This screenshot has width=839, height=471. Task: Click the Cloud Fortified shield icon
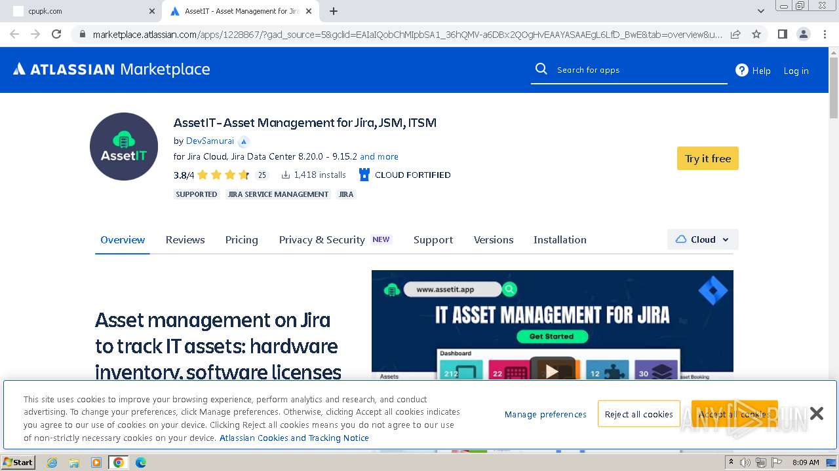click(x=364, y=175)
